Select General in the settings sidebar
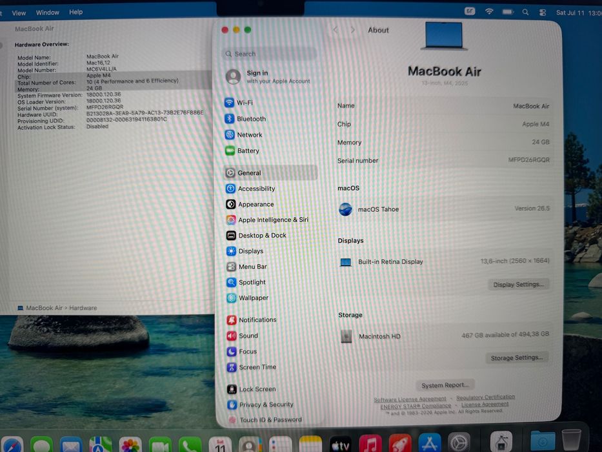 (270, 173)
